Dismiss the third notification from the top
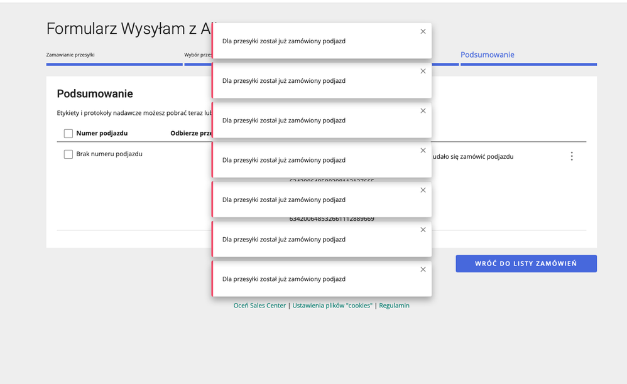Image resolution: width=627 pixels, height=384 pixels. 423,110
